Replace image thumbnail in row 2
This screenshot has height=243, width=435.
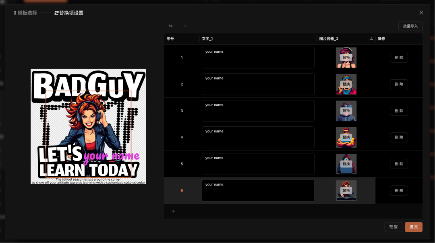point(346,84)
